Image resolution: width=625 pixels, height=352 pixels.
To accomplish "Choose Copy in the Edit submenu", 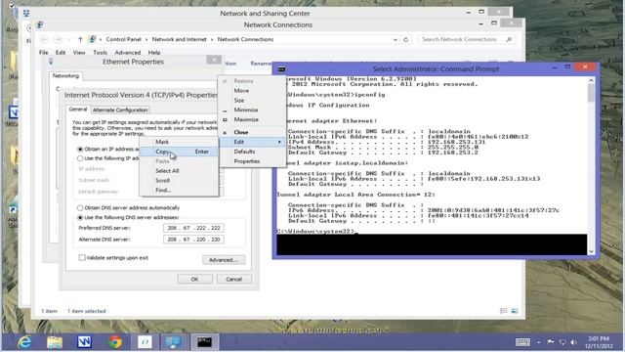I will click(179, 152).
